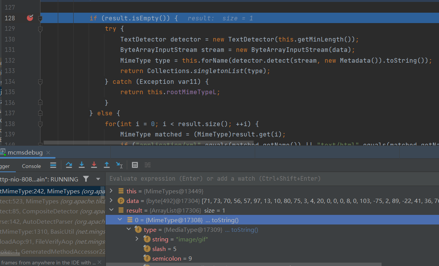Click the frames list horizontal scrollbar
Viewport: 439px width, 266px height.
tap(10, 254)
